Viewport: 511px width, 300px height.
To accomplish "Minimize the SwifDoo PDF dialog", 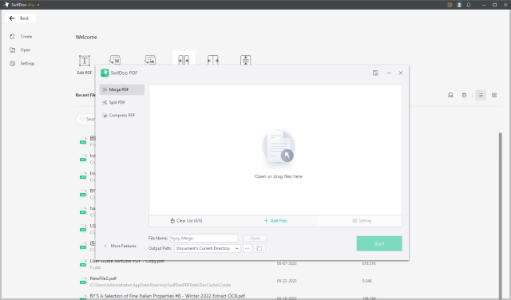I will 389,73.
